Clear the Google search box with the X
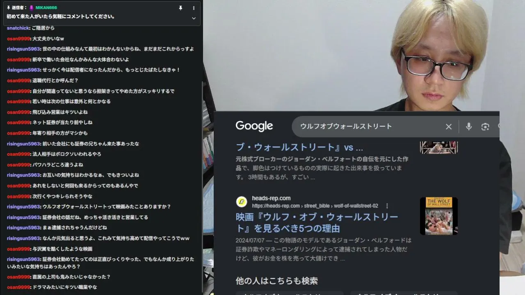This screenshot has width=525, height=295. click(x=449, y=127)
